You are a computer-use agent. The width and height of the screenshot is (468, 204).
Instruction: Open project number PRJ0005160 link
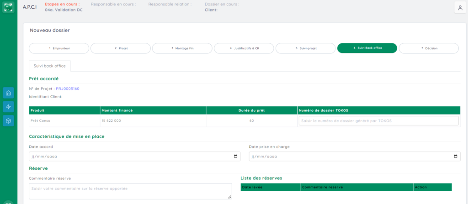tap(67, 89)
